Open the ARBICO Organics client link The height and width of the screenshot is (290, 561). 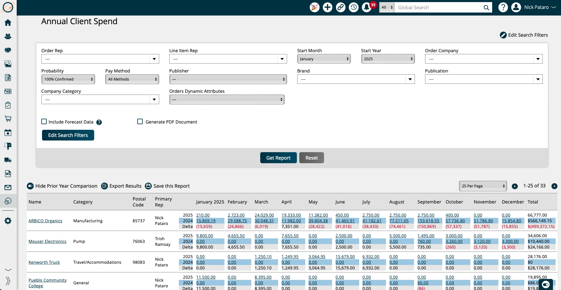[x=45, y=221]
